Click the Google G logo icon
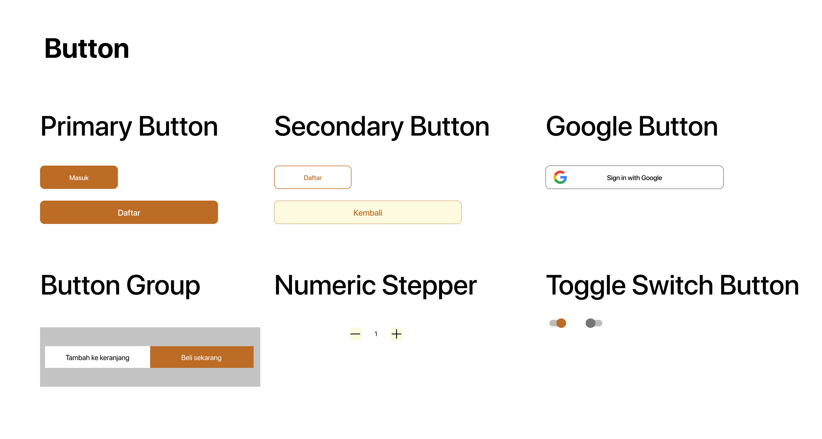The height and width of the screenshot is (439, 822). pos(560,177)
